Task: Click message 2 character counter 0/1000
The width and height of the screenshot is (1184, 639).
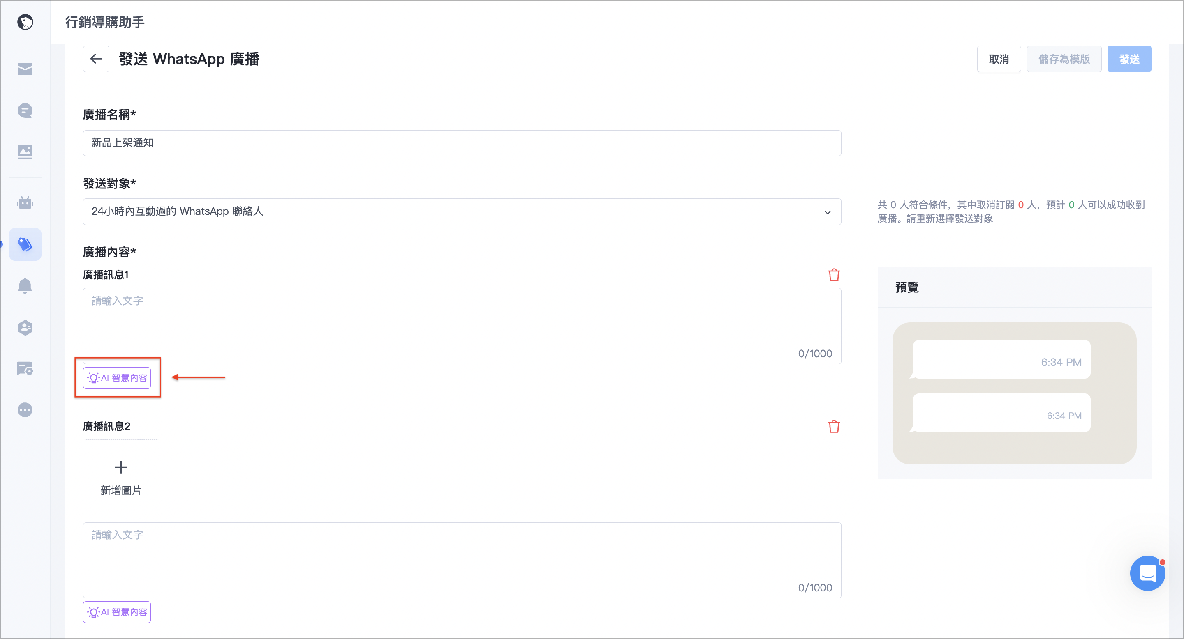Action: point(815,588)
